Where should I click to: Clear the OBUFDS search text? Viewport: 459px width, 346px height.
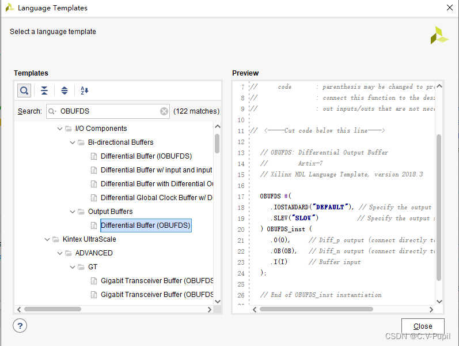(164, 111)
